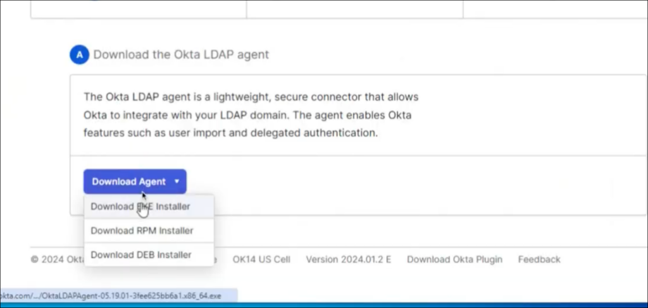648x308 pixels.
Task: Click the Download Agent button
Action: (x=128, y=182)
